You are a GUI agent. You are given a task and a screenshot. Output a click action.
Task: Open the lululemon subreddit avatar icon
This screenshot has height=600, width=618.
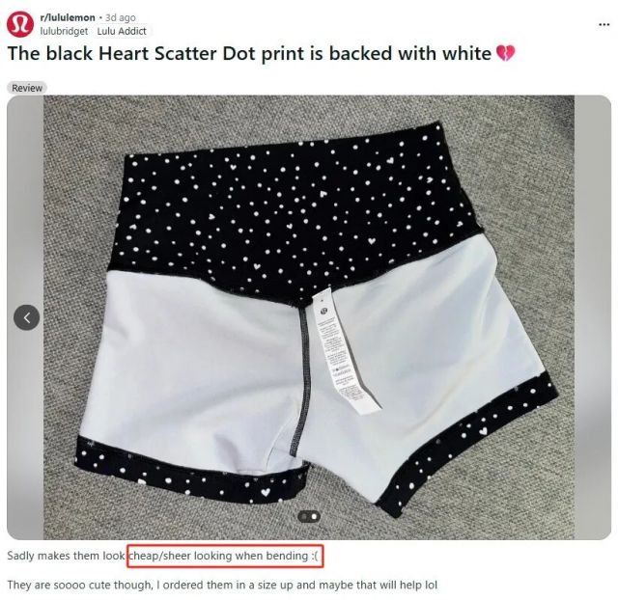[20, 24]
